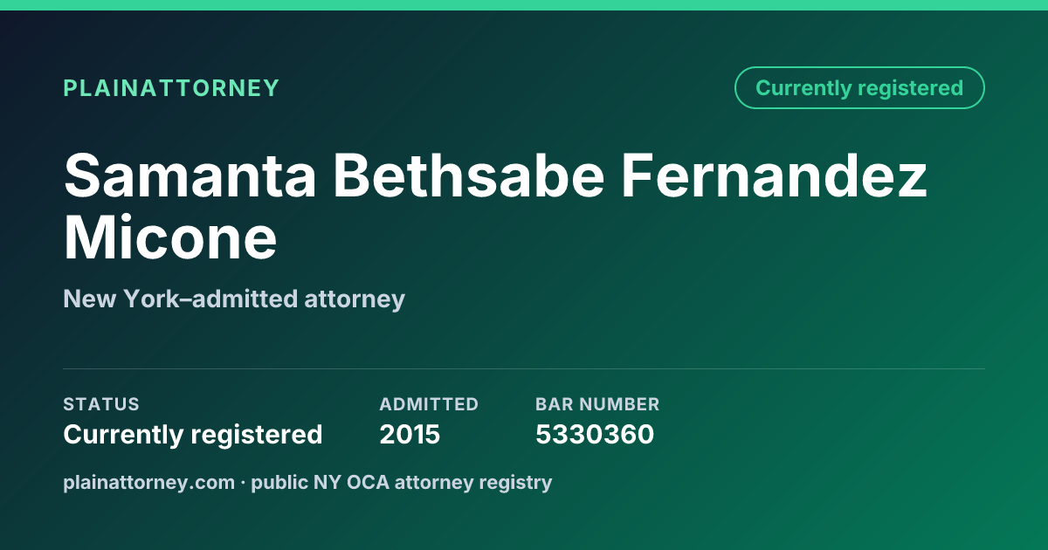Image resolution: width=1048 pixels, height=550 pixels.
Task: Click the green accent bar at the top
Action: (x=524, y=5)
